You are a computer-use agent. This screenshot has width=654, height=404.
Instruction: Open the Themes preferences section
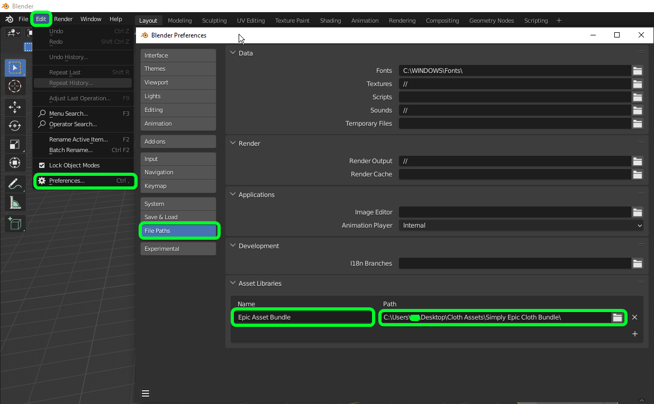178,69
